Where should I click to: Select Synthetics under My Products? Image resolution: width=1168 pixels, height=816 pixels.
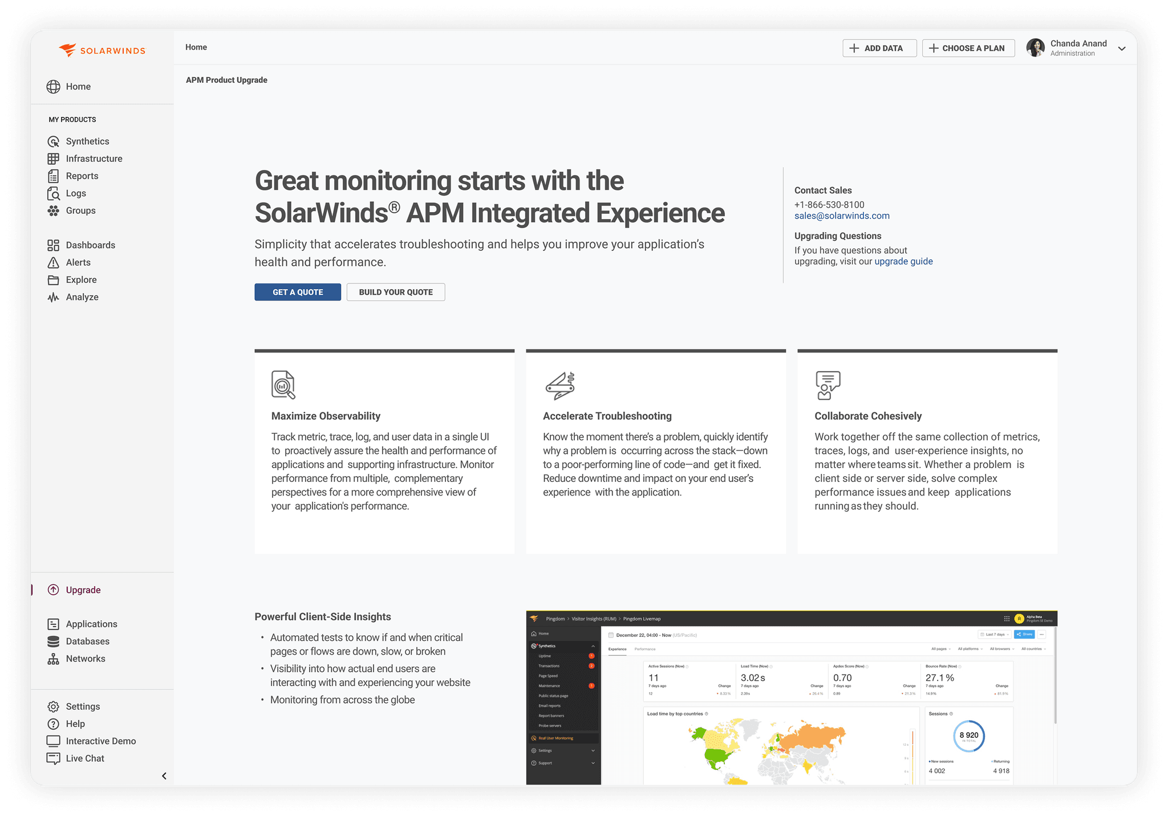87,141
